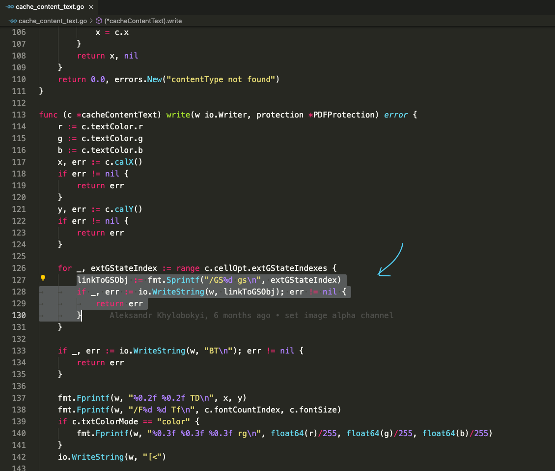Click line number 130 in gutter
Viewport: 555px width, 471px height.
tap(19, 316)
